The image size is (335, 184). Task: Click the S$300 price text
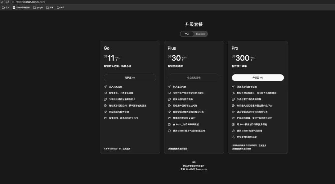tap(241, 58)
